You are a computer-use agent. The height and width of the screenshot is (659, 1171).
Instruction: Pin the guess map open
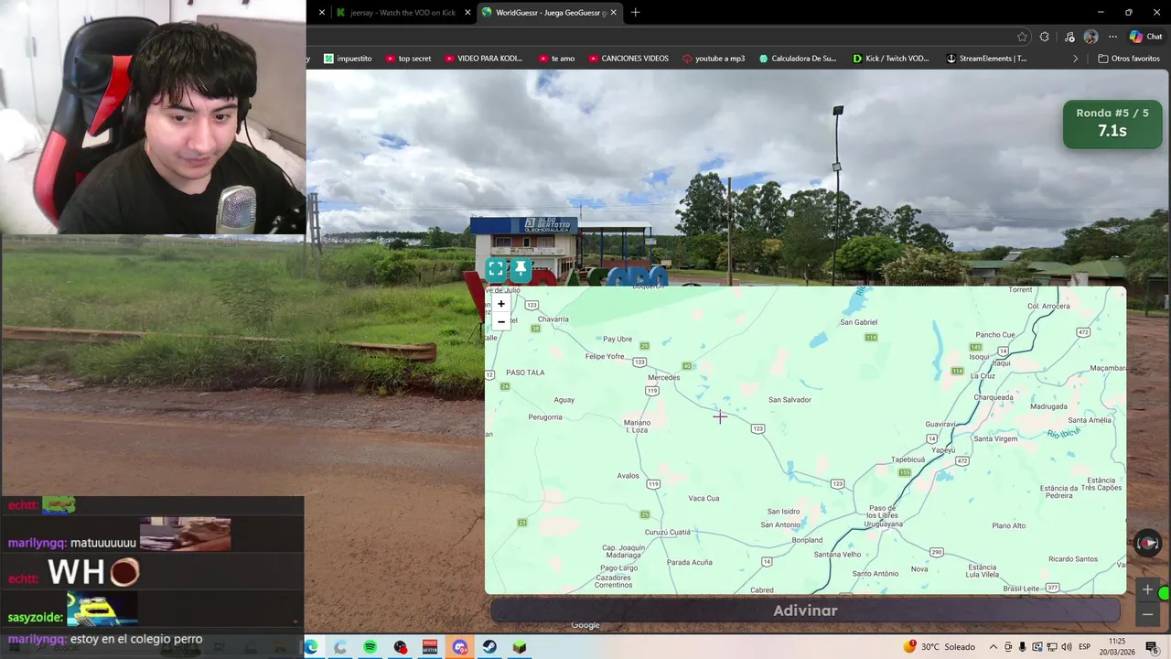coord(521,269)
